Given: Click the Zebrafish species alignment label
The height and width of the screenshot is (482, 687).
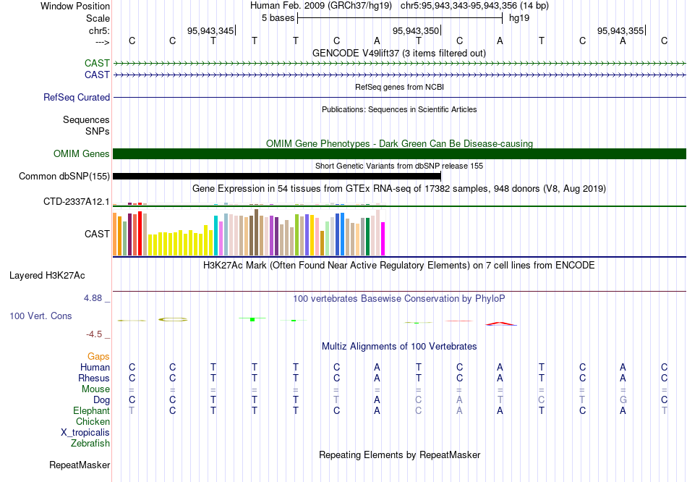Looking at the screenshot, I should click(90, 443).
